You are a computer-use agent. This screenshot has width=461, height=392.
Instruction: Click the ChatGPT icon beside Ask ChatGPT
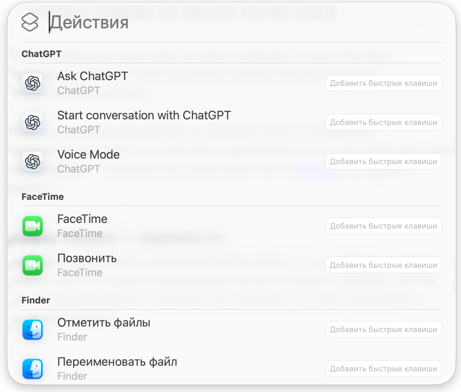click(x=33, y=83)
